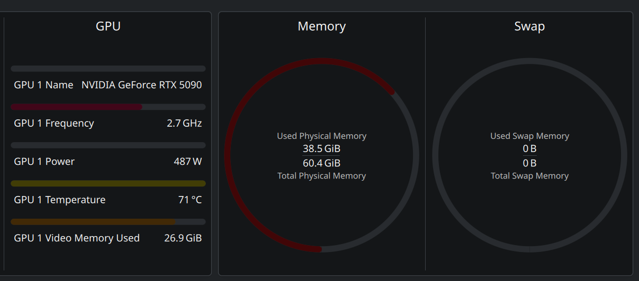Click the GPU 1 Frequency progress bar
This screenshot has height=281, width=639.
pos(108,107)
